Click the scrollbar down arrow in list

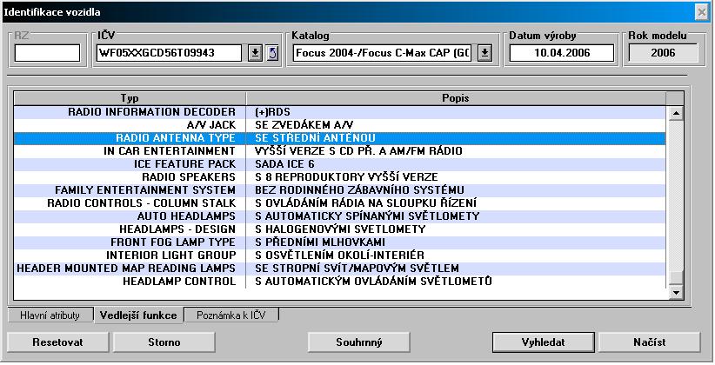coord(673,294)
